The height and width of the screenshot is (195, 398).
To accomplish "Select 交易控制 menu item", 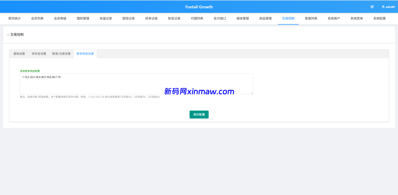I will (288, 19).
